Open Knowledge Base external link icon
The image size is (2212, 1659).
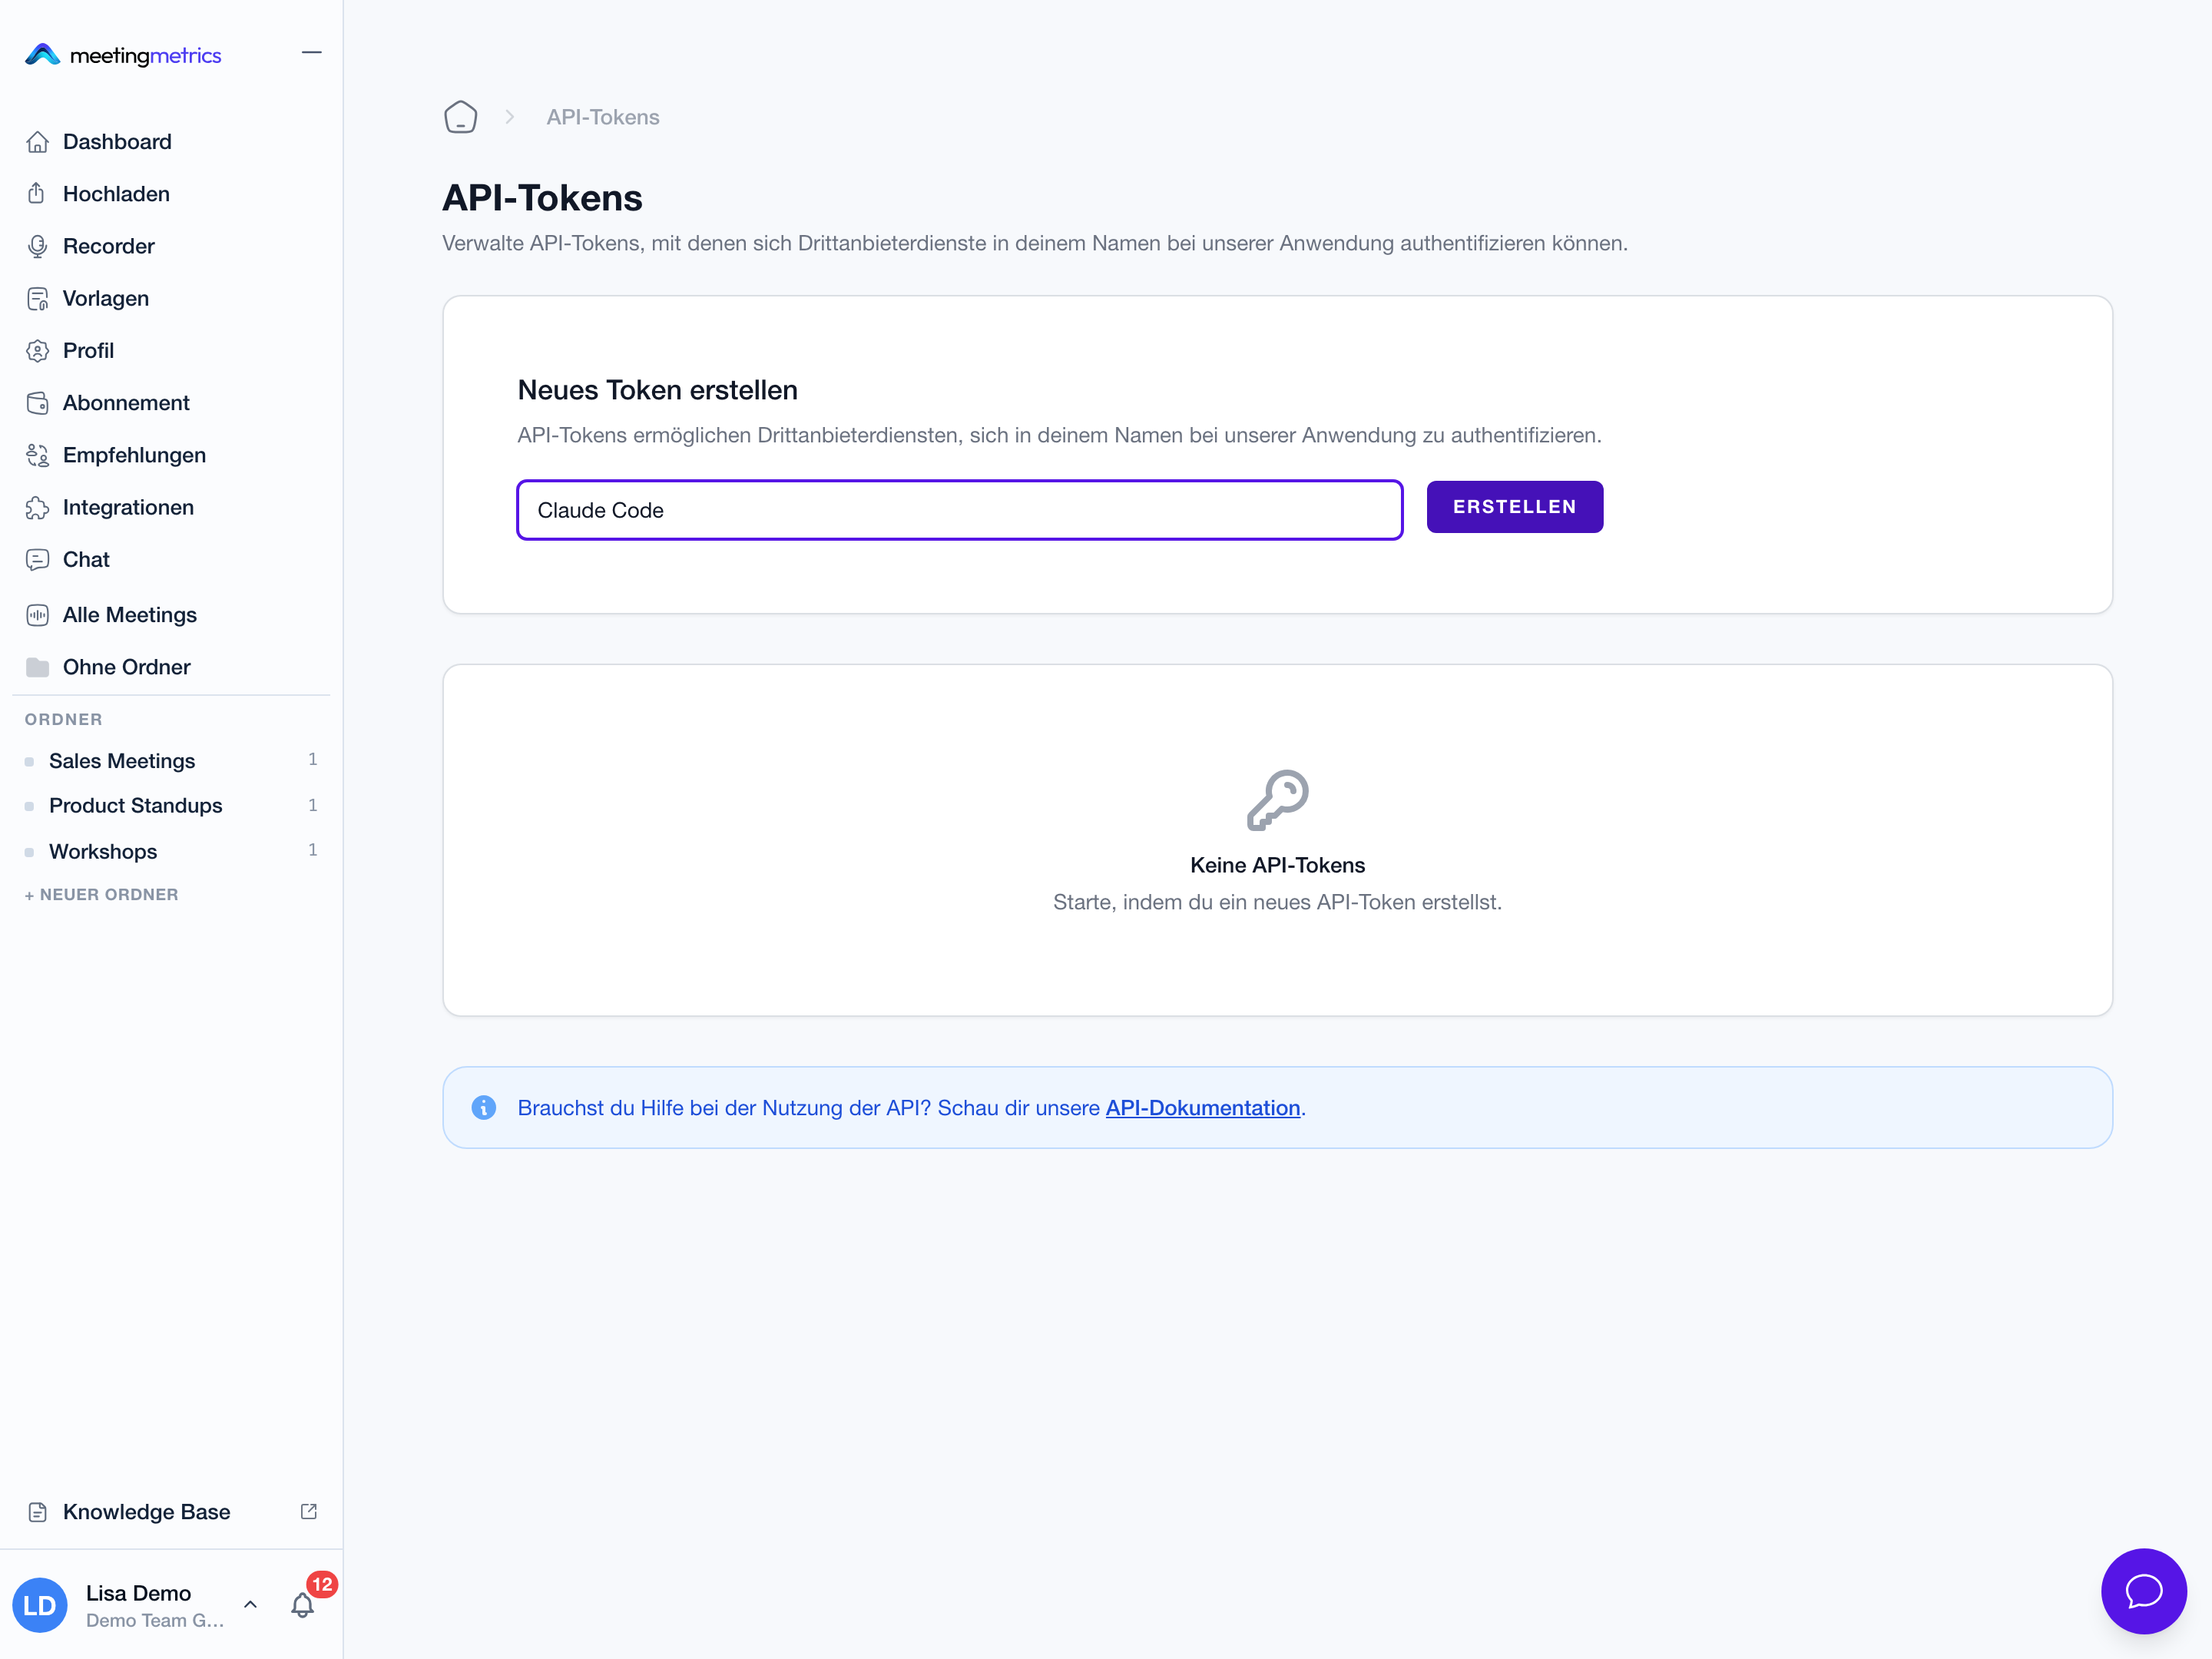pos(309,1511)
